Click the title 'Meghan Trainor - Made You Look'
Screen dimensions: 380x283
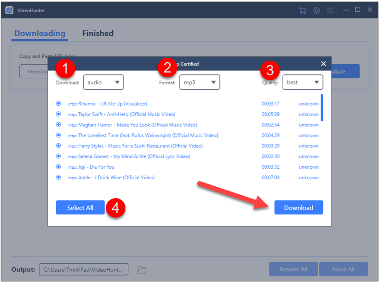coord(138,125)
